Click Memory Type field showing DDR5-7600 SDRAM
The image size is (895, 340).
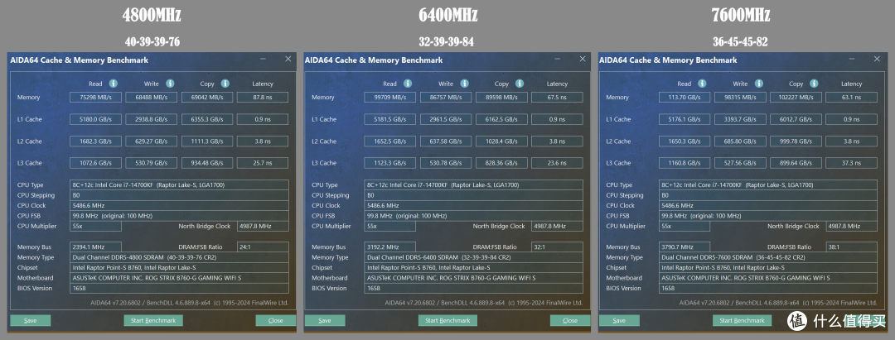767,257
